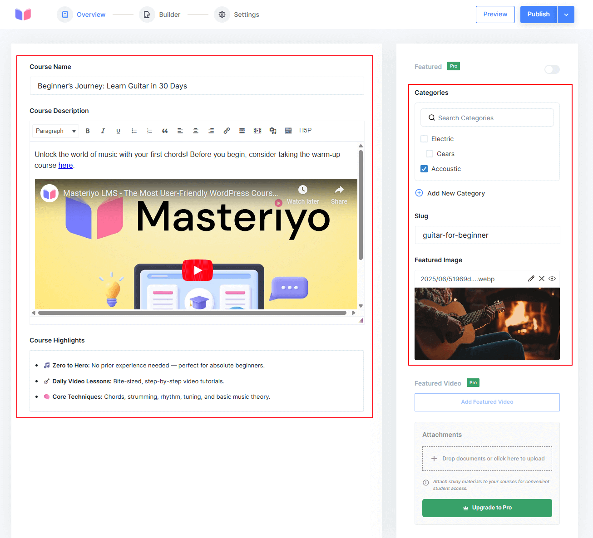Toggle bold formatting

pyautogui.click(x=88, y=131)
